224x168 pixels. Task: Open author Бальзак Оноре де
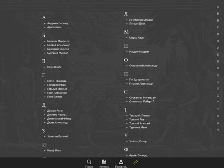coord(58,41)
